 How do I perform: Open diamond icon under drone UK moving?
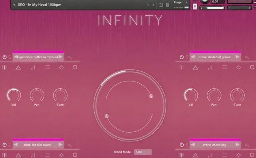239,155
